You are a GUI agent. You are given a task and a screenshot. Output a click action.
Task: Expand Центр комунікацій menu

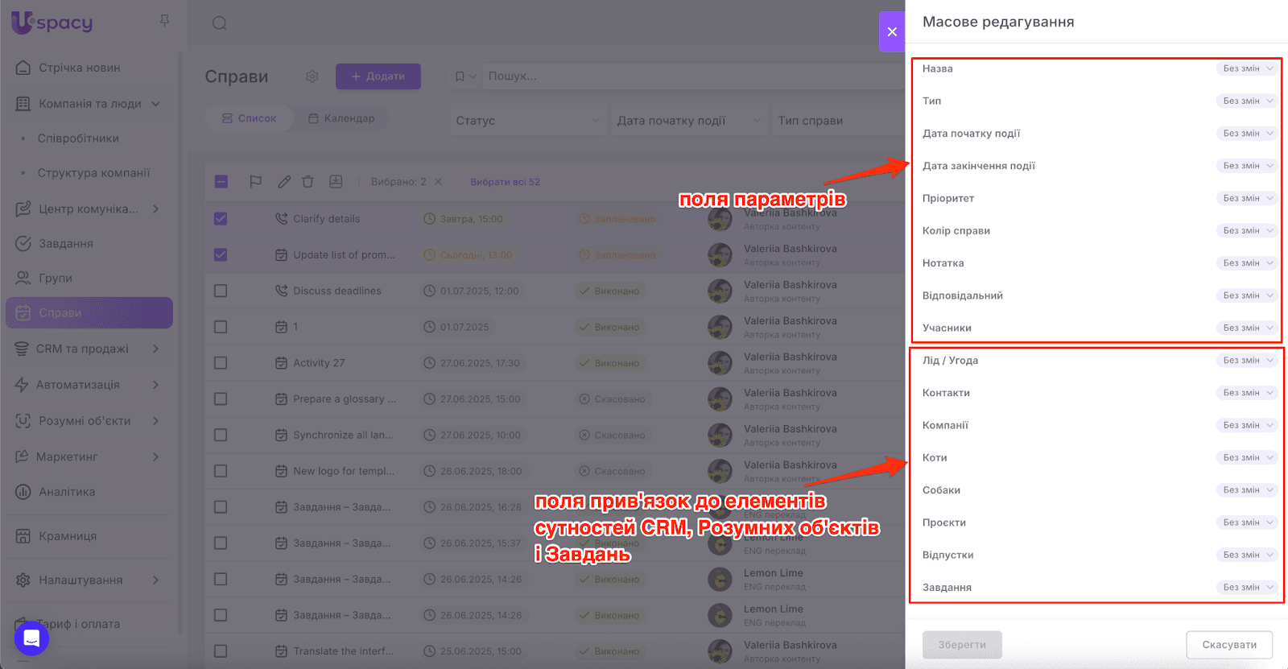click(156, 209)
